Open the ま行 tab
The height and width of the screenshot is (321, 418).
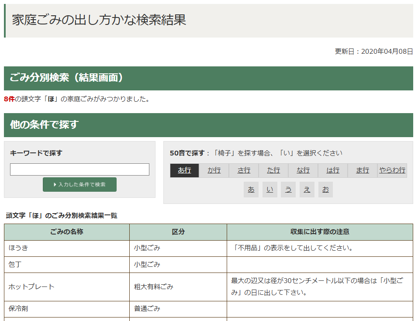pos(363,170)
